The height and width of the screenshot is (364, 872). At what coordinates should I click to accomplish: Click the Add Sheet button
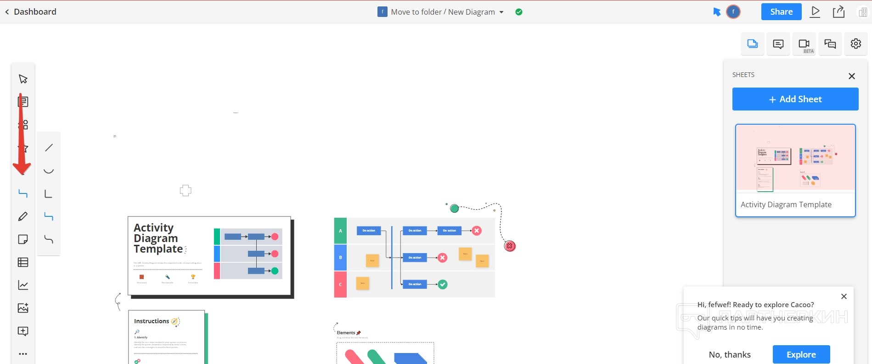(x=795, y=99)
